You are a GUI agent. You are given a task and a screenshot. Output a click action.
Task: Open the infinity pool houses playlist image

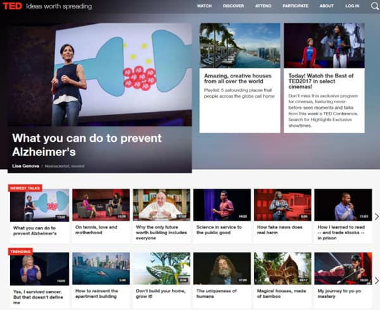[239, 46]
